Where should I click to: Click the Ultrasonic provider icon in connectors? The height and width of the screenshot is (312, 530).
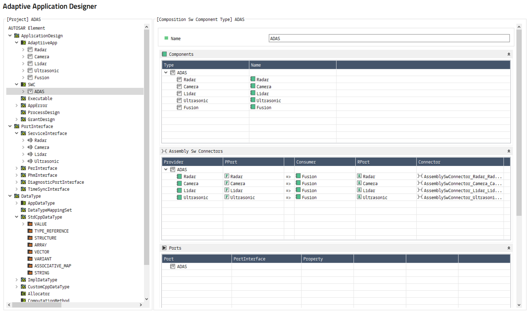point(179,197)
